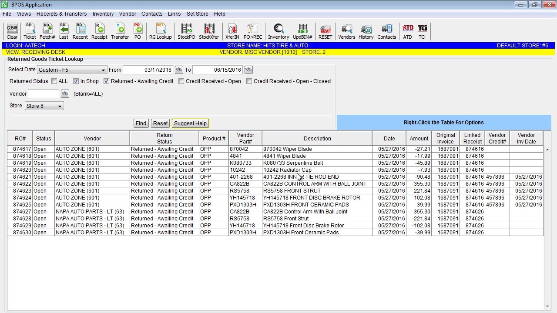Open Recent receipts
The image size is (557, 313).
tap(80, 31)
